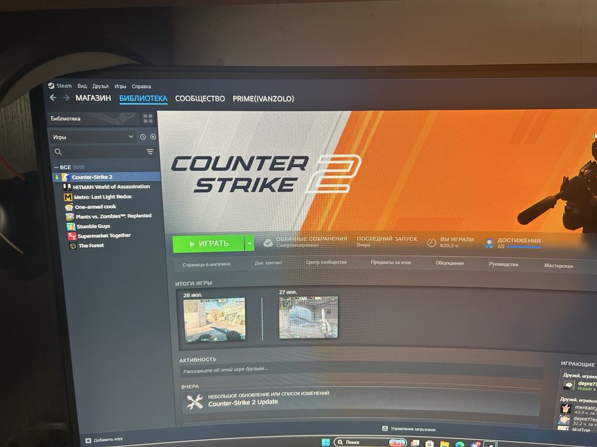Image resolution: width=597 pixels, height=447 pixels.
Task: Open the СООБЩЕСТВО tab
Action: pyautogui.click(x=200, y=99)
